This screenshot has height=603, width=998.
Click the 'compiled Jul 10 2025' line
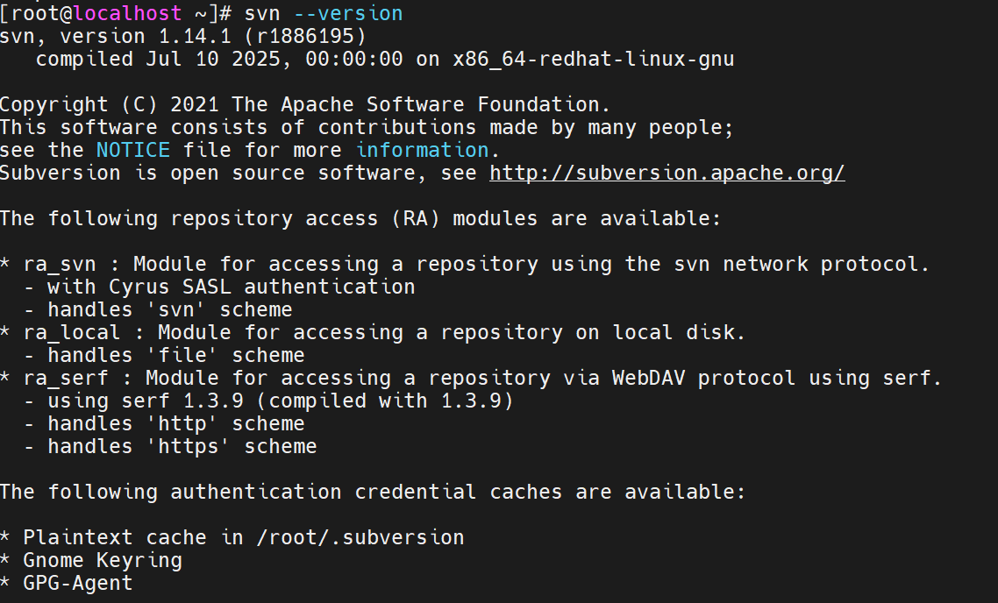pos(385,59)
